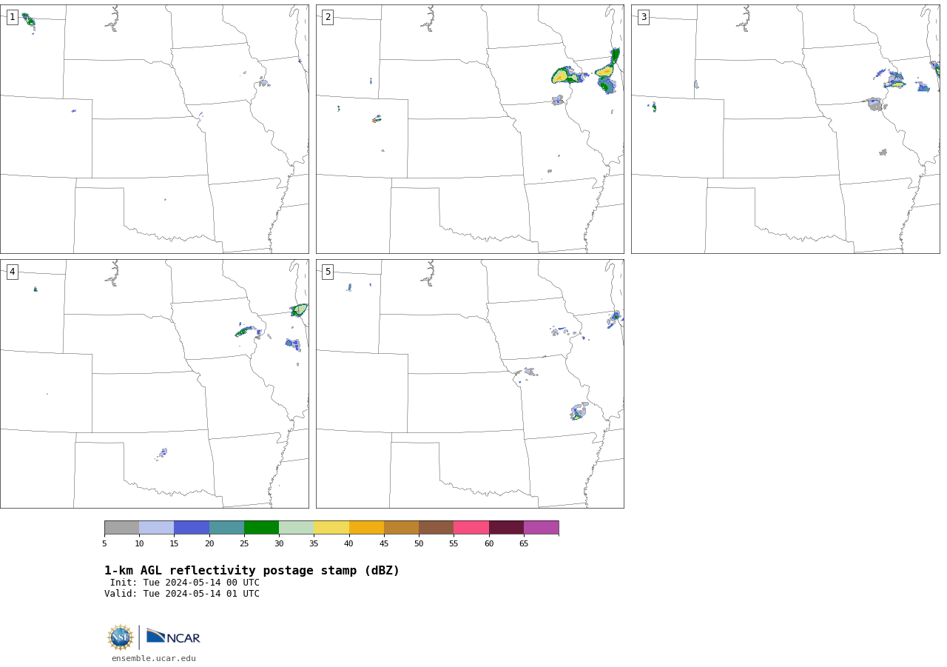Click the yellow 35-40 dBZ swatch
The image size is (947, 667).
pyautogui.click(x=331, y=527)
